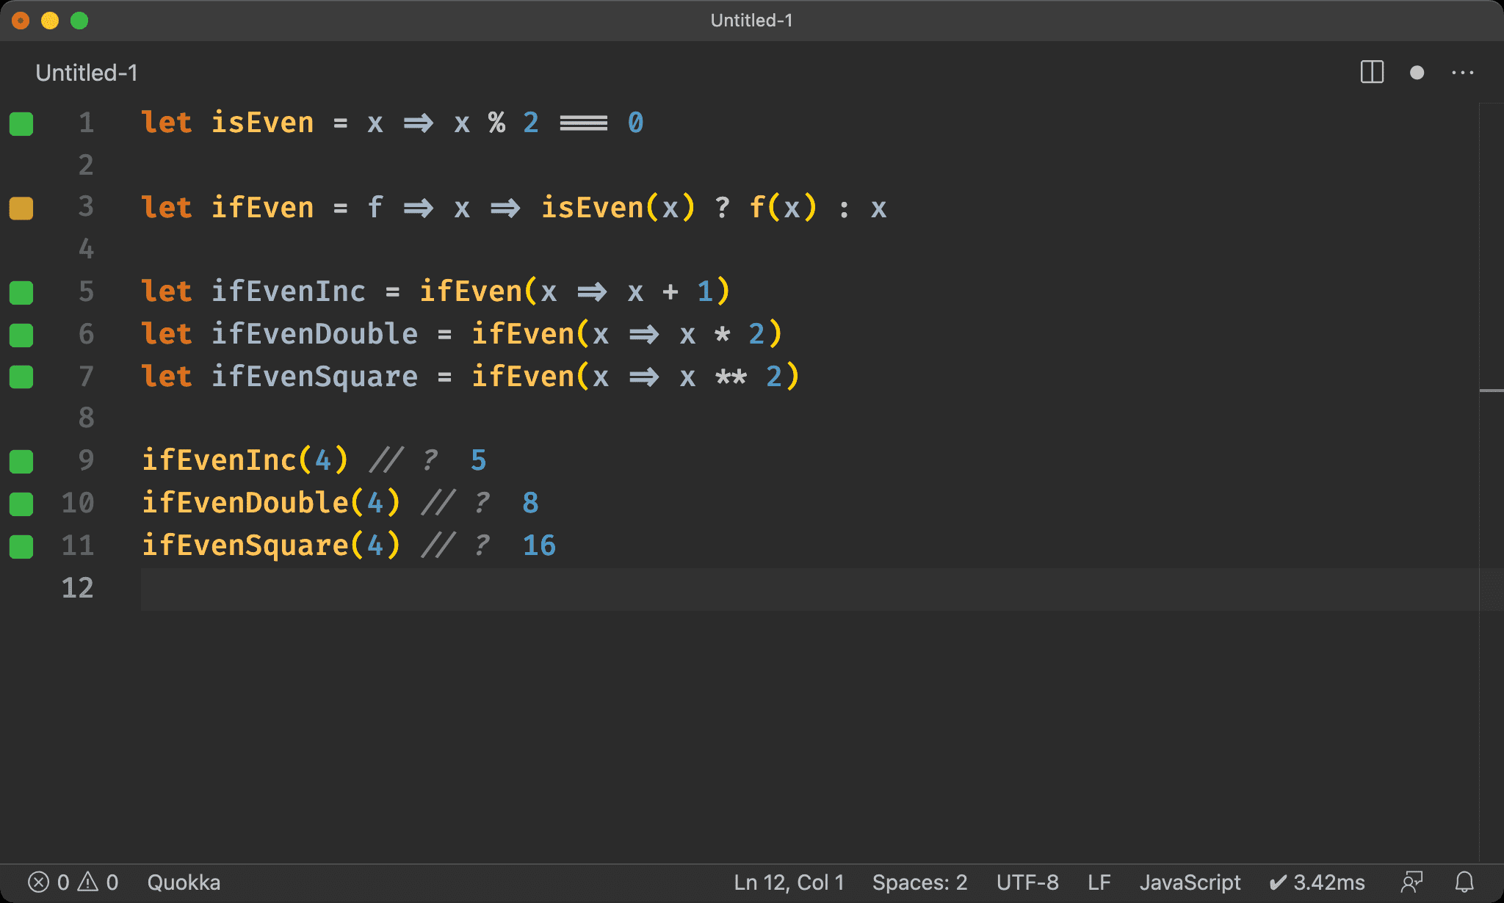
Task: Click the warnings triangle in status bar
Action: 88,882
